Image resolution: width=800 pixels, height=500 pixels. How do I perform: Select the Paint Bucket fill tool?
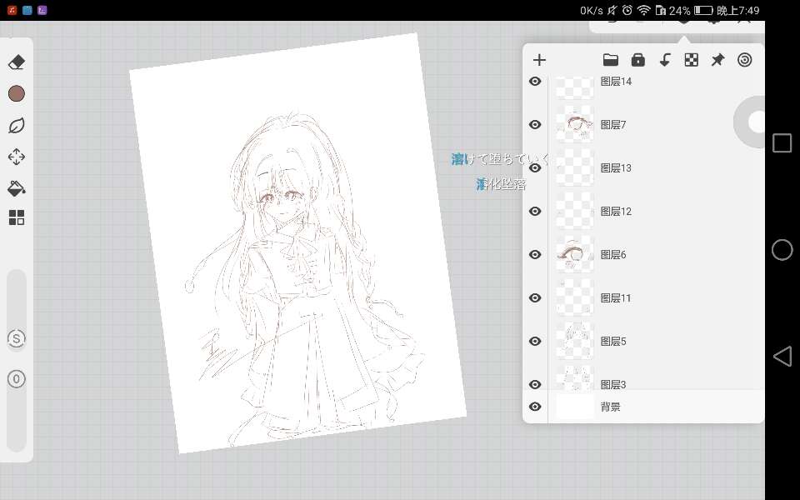click(17, 187)
